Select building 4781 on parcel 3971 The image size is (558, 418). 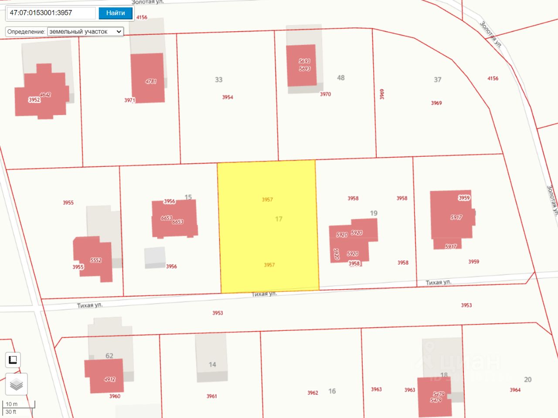[x=148, y=78]
